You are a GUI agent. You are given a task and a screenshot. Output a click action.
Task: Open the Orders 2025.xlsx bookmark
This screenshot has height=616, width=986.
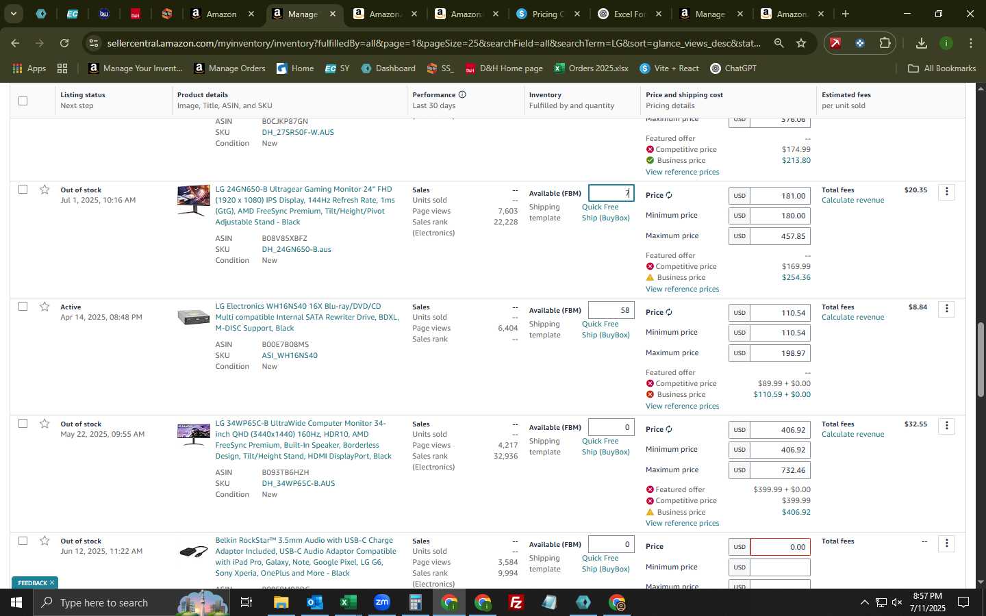click(x=592, y=68)
